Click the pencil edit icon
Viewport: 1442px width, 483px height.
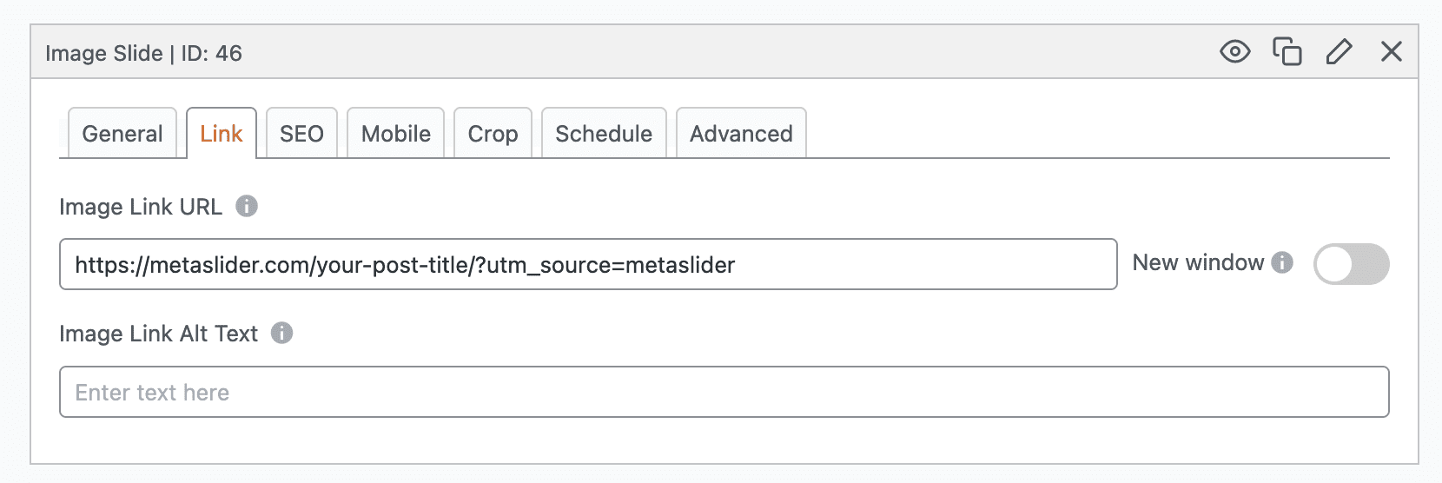(1339, 52)
